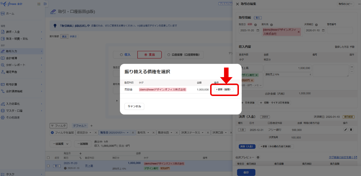This screenshot has height=176, width=361.
Task: Select the デフォルト filter tab
Action: tap(80, 126)
